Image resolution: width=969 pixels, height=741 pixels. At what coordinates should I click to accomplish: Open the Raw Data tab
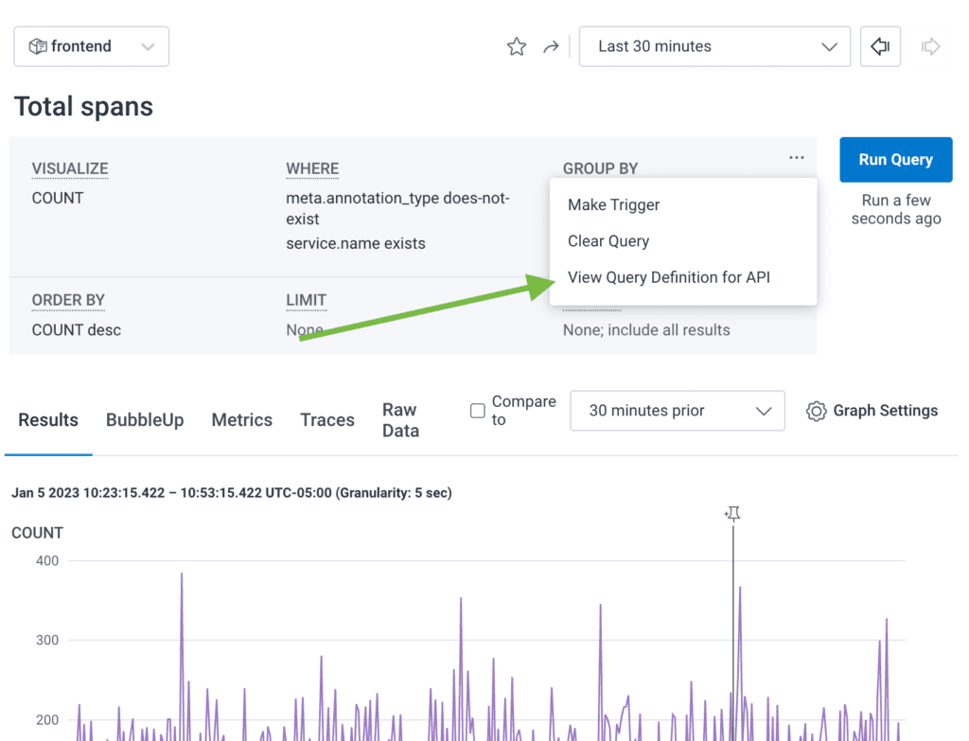coord(400,420)
